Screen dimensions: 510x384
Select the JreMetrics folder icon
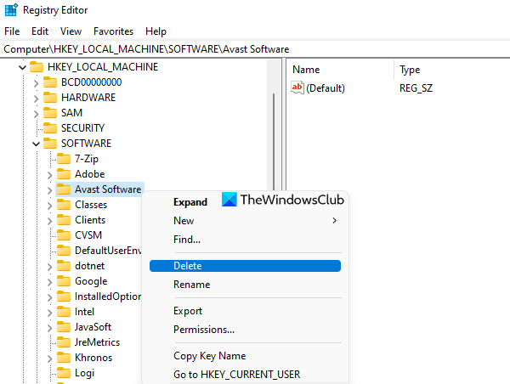pyautogui.click(x=64, y=342)
